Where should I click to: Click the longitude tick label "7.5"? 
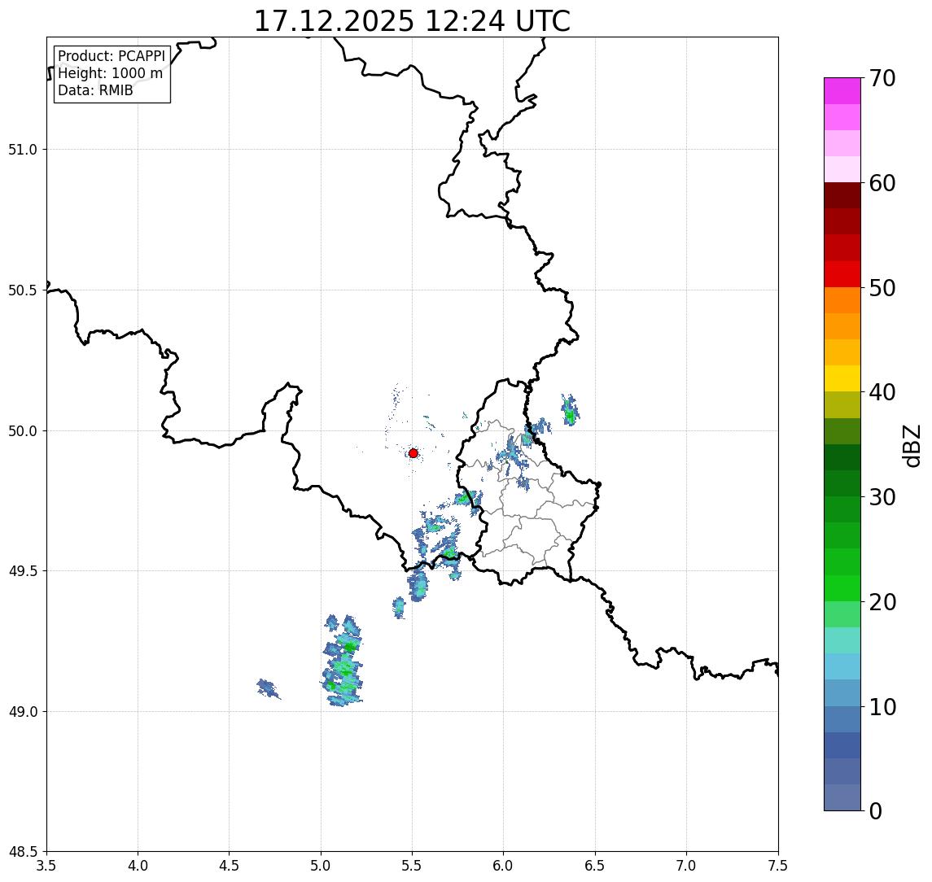click(x=778, y=866)
